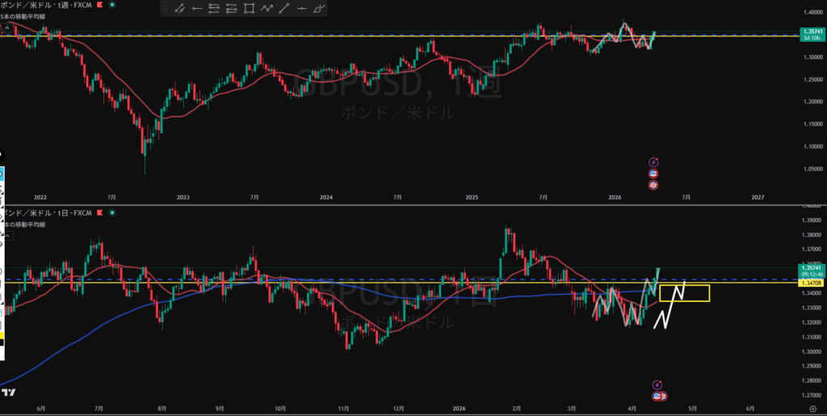
Task: Grab the drawing toolbar drag handle
Action: [165, 9]
